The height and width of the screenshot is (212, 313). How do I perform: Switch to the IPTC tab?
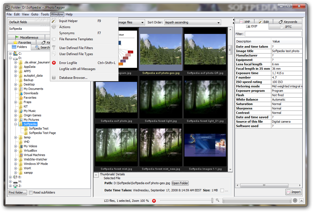coord(286,26)
